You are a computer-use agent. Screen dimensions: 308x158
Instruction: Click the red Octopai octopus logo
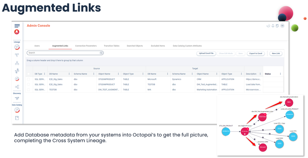pyautogui.click(x=17, y=32)
